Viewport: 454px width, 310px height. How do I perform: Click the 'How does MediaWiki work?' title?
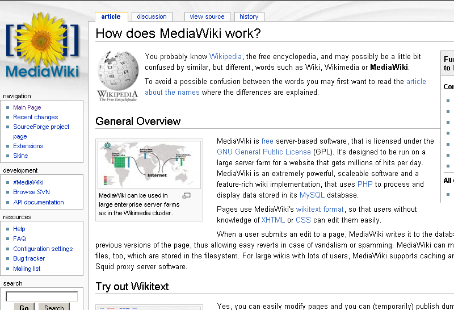[x=178, y=33]
